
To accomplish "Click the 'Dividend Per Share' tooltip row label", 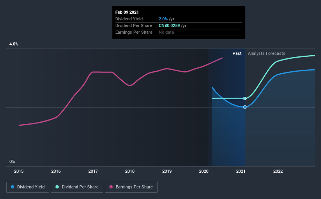I will tap(134, 25).
